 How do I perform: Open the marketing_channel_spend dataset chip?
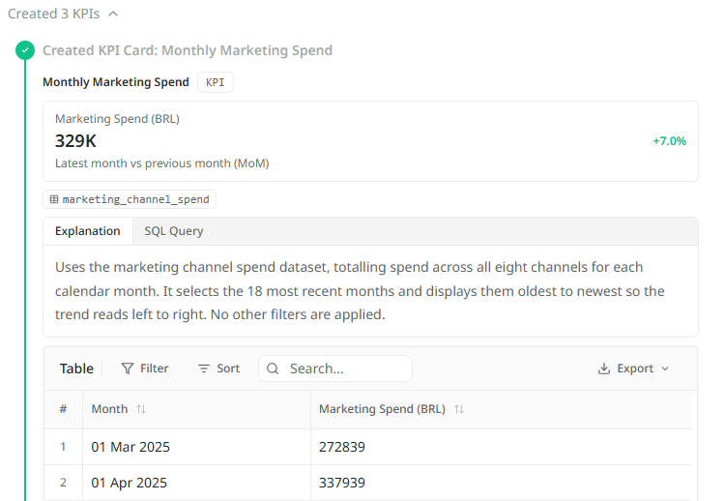[130, 199]
